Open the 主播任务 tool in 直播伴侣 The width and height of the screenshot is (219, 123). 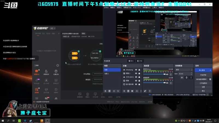pyautogui.click(x=56, y=72)
